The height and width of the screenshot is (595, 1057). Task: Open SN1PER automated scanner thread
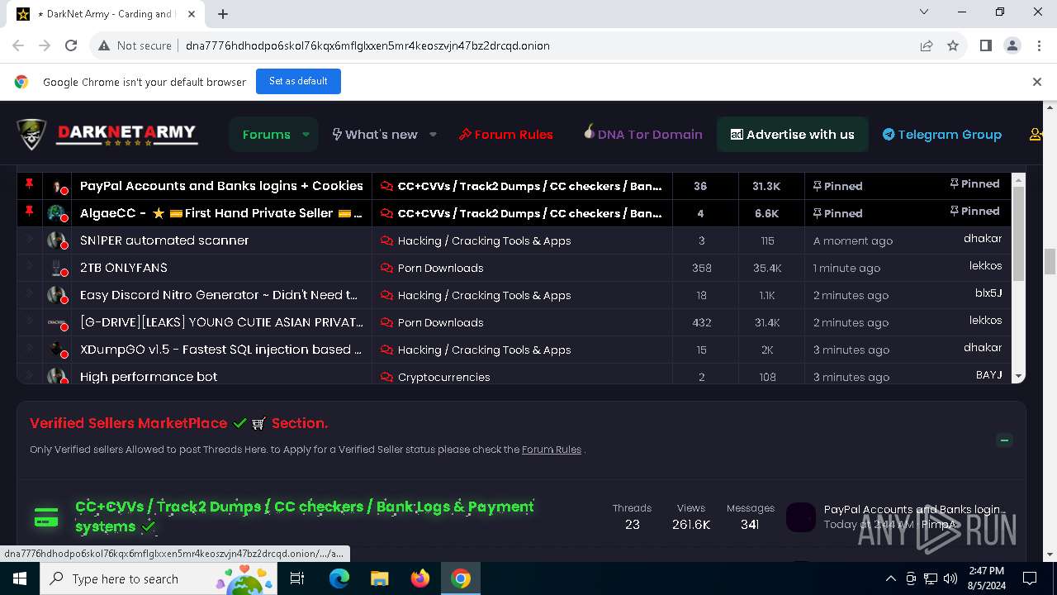pos(164,240)
